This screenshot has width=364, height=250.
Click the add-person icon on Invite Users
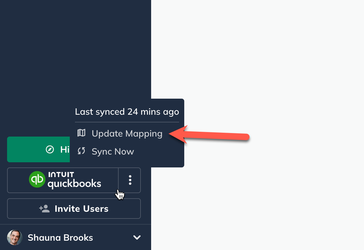[44, 209]
